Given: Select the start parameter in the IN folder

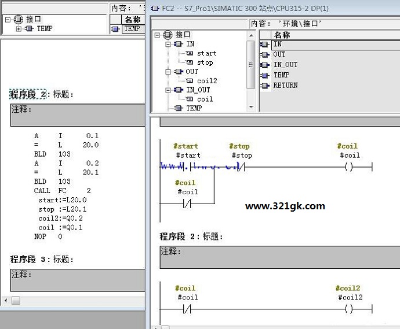Looking at the screenshot, I should [x=206, y=53].
